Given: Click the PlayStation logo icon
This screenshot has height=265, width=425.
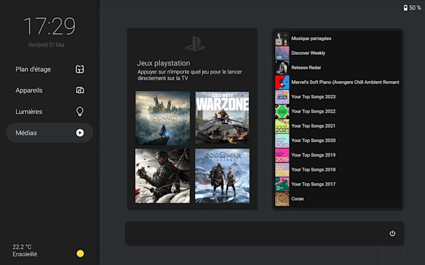Looking at the screenshot, I should 195,44.
